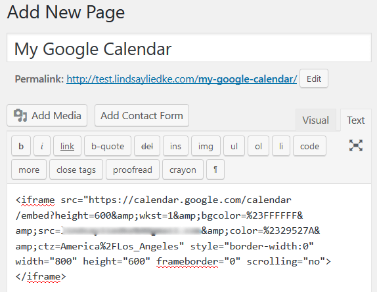Click the distraction-free fullscreen icon
377x292 pixels.
tap(356, 145)
